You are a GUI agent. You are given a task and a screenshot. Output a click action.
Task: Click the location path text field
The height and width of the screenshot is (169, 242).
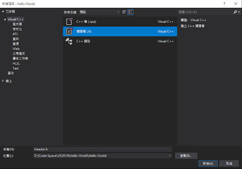tap(101, 156)
